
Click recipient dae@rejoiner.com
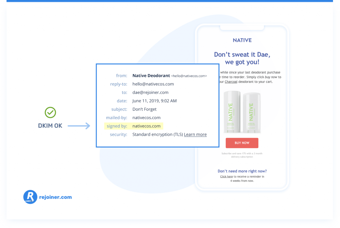tap(150, 92)
